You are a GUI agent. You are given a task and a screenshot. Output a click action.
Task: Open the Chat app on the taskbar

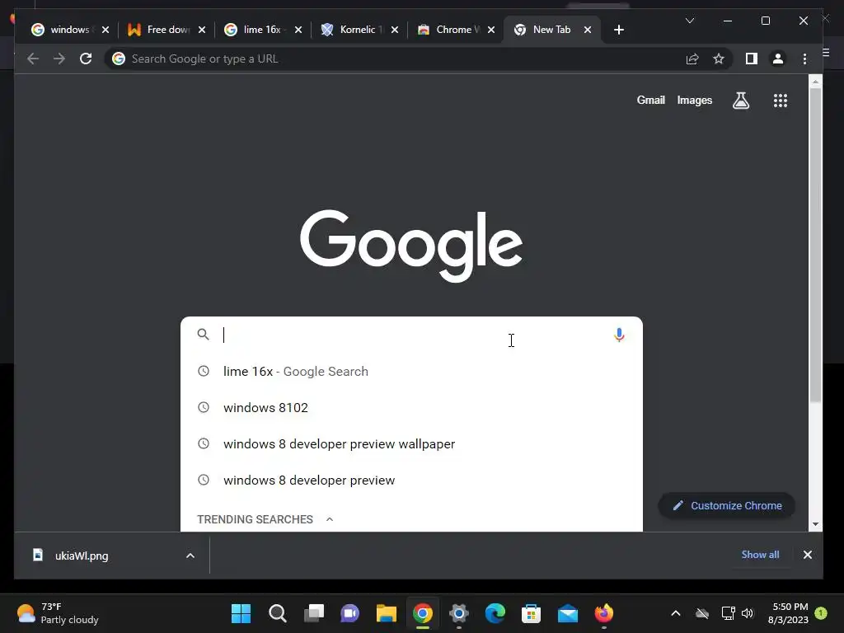pyautogui.click(x=349, y=613)
